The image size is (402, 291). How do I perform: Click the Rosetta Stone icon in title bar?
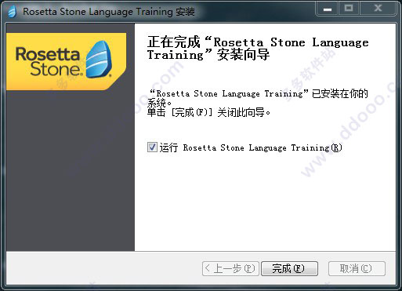pos(12,11)
